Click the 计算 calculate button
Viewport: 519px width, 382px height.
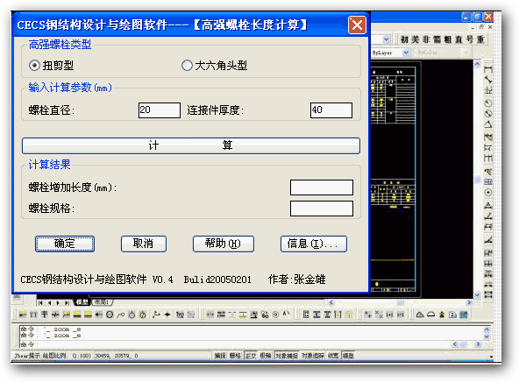tap(191, 145)
